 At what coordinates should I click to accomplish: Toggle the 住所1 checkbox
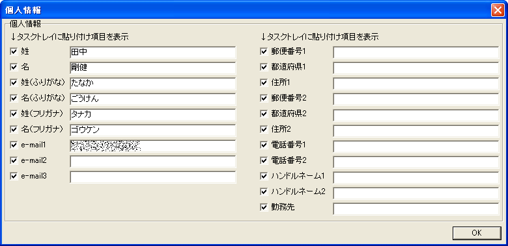click(x=264, y=82)
